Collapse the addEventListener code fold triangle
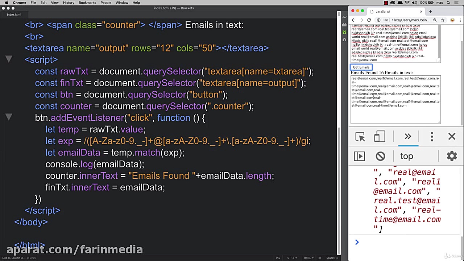This screenshot has height=261, width=464. [x=9, y=117]
